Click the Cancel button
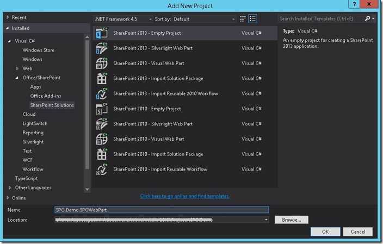 358,232
